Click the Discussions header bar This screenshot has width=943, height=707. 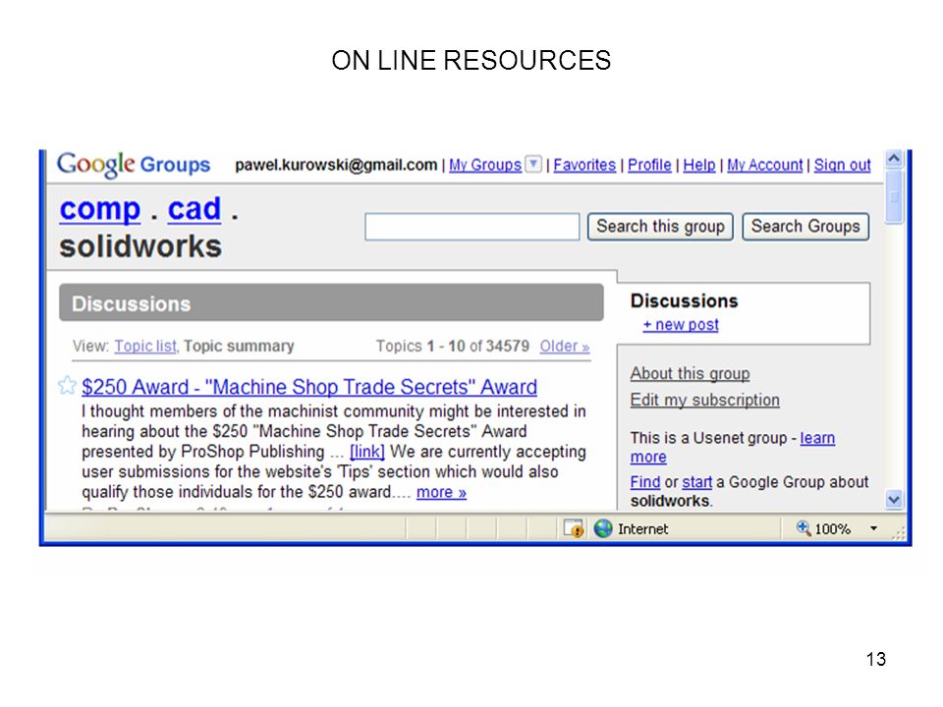point(331,302)
